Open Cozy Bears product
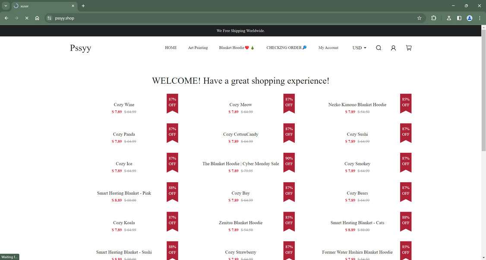Viewport: 486px width, 260px height. [357, 193]
